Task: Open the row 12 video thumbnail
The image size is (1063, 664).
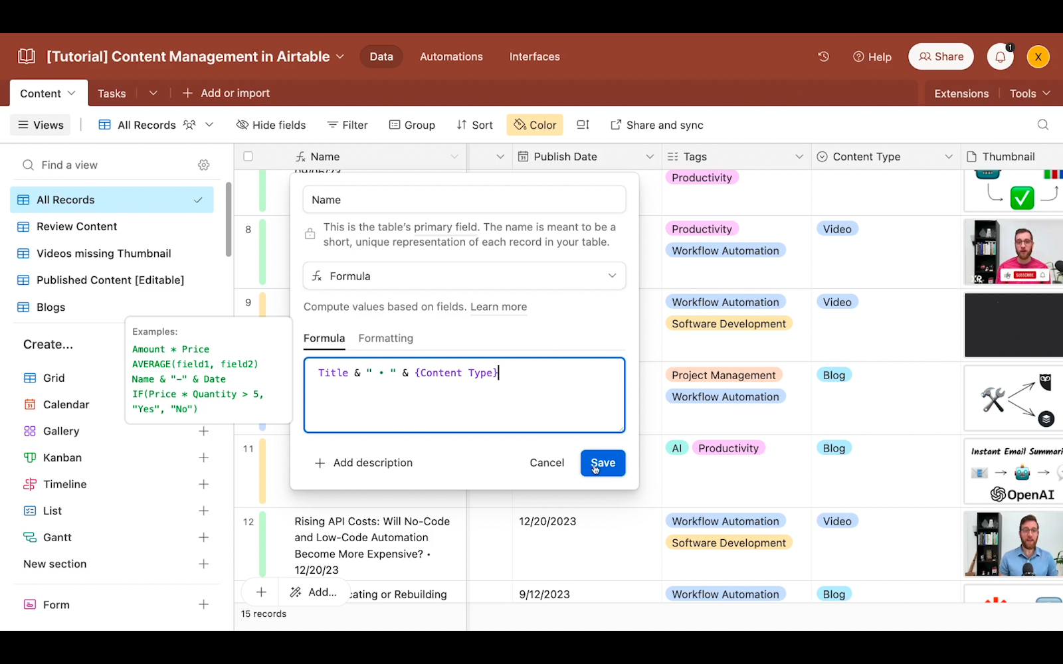Action: pyautogui.click(x=1013, y=544)
